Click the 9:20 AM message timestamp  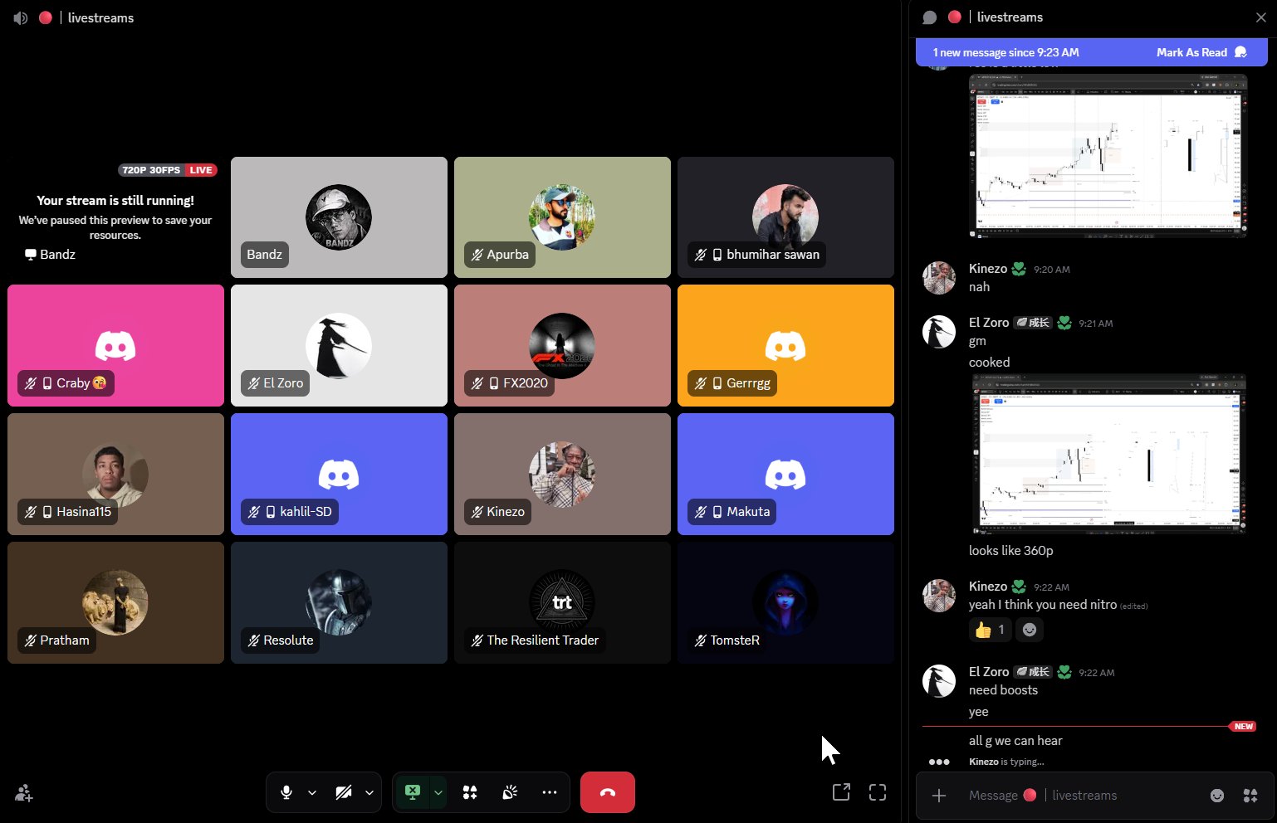coord(1051,270)
